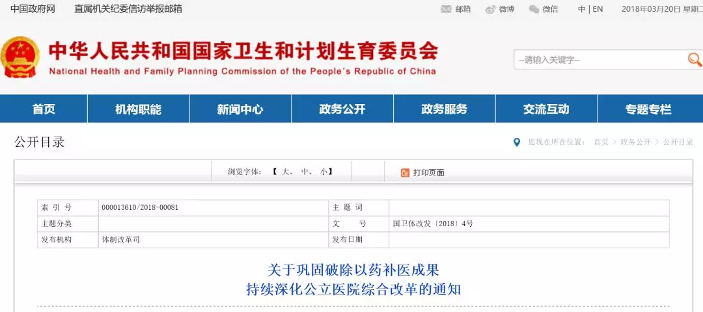The width and height of the screenshot is (703, 312).
Task: Click breadcrumb 政务公开 link
Action: (x=635, y=142)
